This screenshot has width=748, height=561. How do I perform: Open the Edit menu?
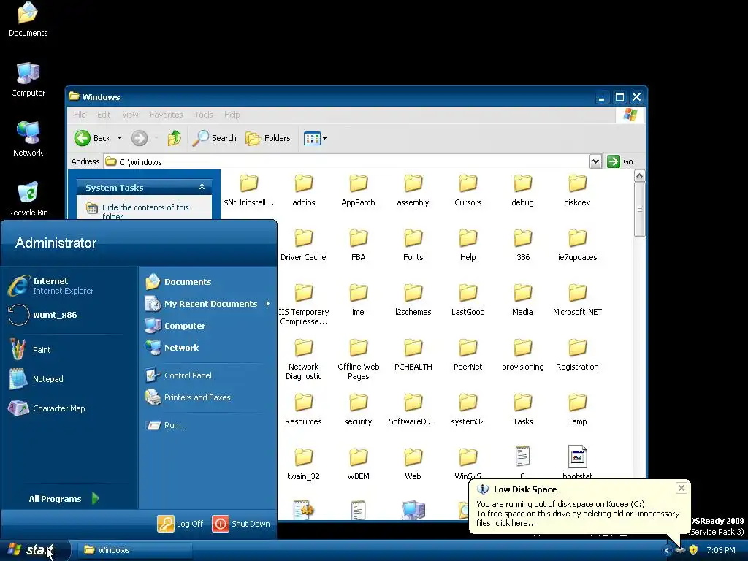104,115
